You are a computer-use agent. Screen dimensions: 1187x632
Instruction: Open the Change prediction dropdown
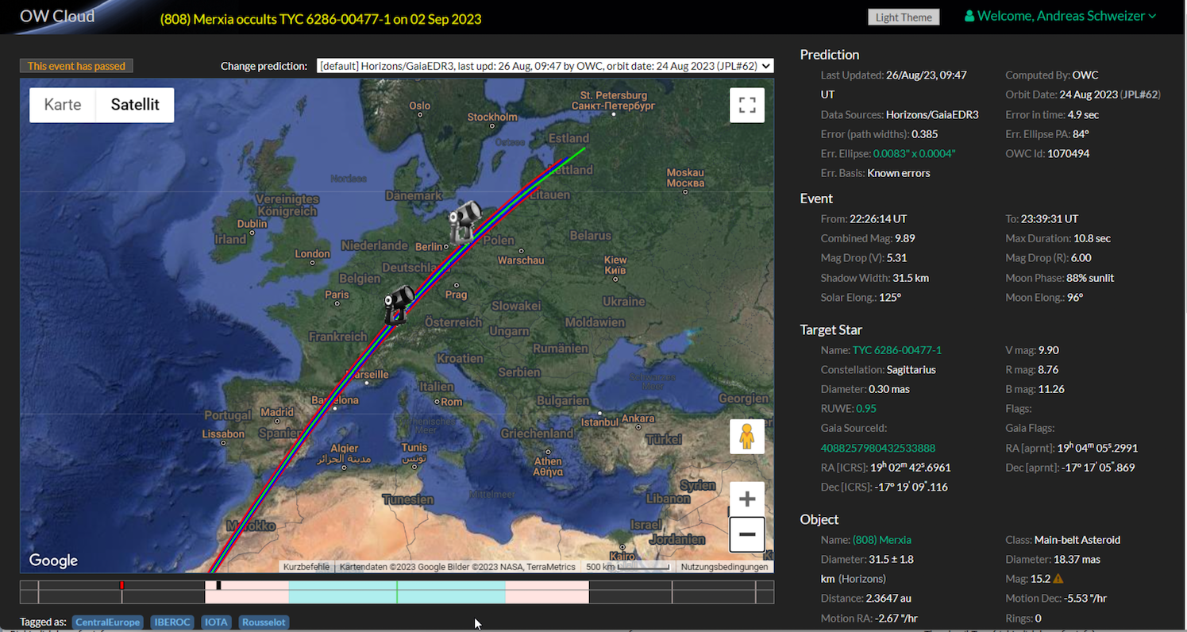coord(545,66)
